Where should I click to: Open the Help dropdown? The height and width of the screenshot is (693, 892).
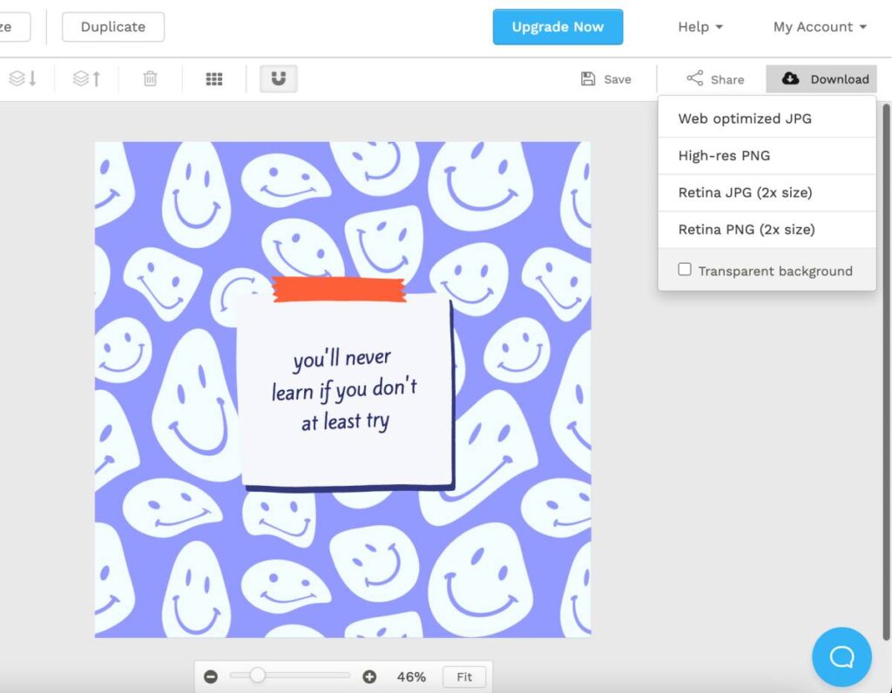(699, 27)
